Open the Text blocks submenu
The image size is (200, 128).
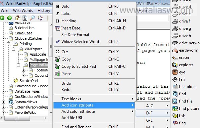click(x=94, y=99)
